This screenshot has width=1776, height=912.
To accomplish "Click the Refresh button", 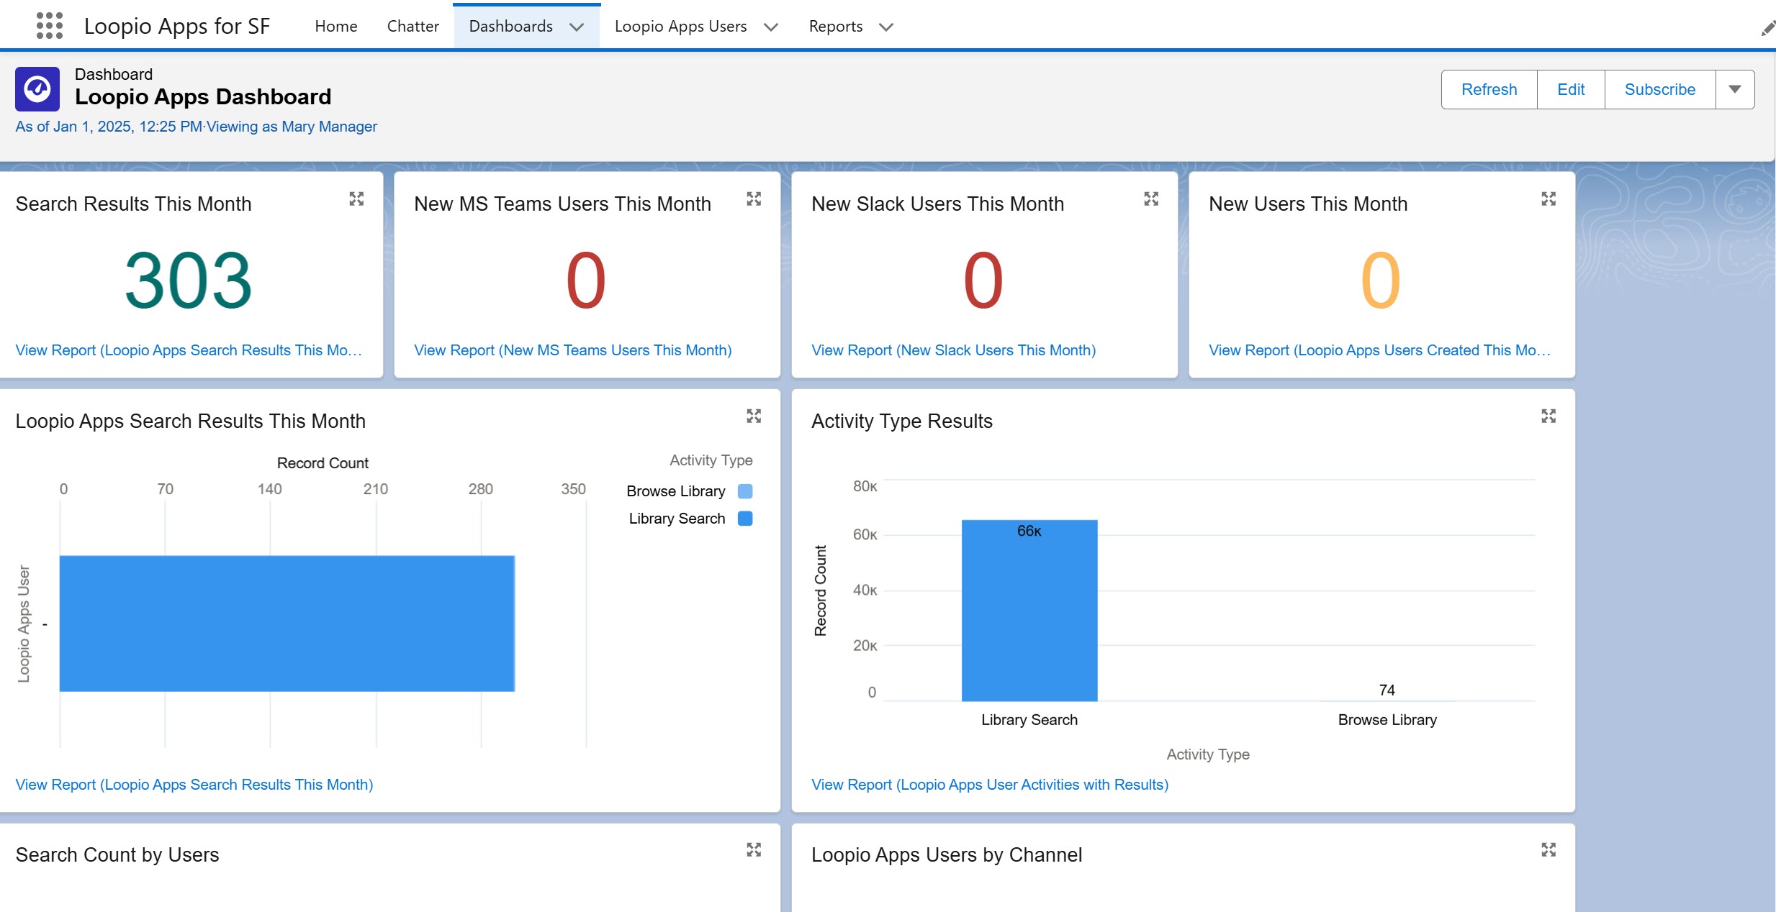I will (x=1489, y=89).
